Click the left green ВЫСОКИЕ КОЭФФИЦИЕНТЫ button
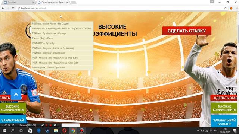 click(x=13, y=108)
